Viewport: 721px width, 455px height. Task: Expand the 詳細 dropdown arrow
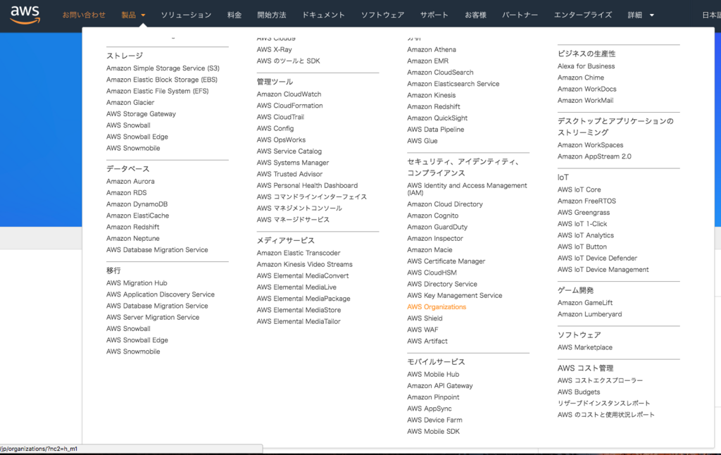(651, 15)
